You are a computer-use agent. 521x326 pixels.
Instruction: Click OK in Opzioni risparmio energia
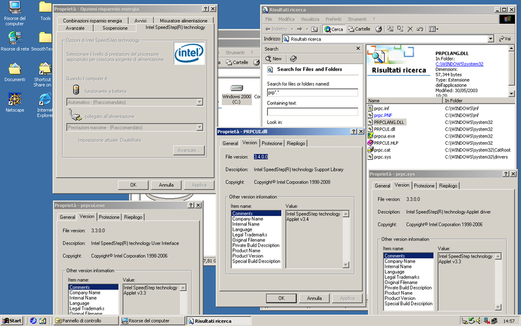(x=133, y=185)
